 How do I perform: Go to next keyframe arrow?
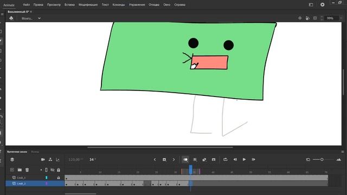[x=173, y=159]
